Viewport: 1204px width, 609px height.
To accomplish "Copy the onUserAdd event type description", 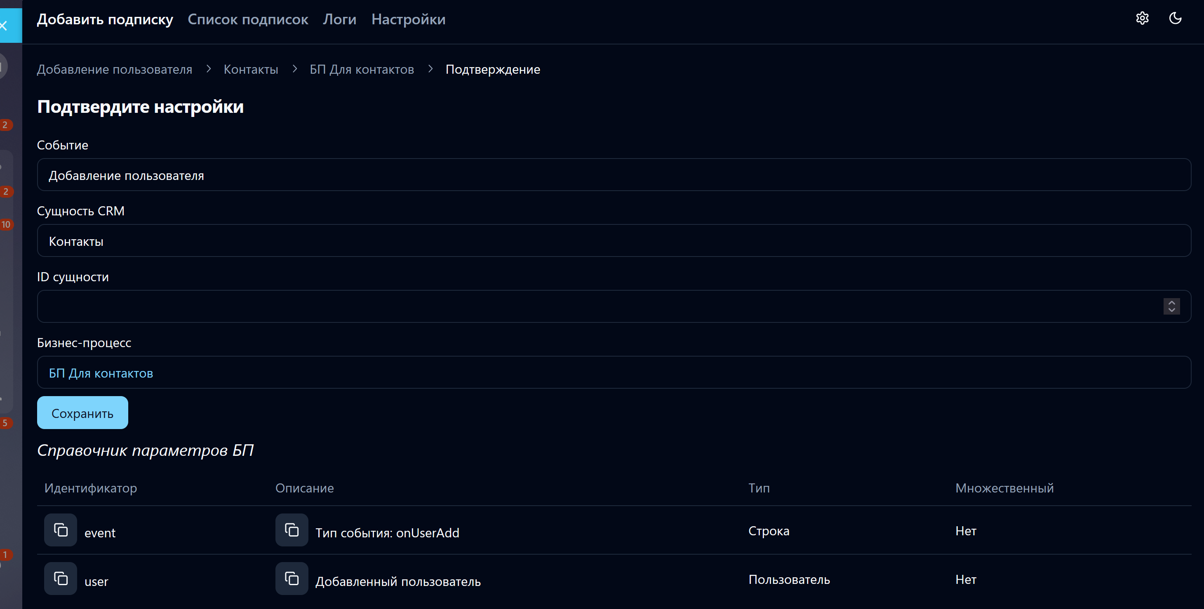I will click(x=292, y=530).
